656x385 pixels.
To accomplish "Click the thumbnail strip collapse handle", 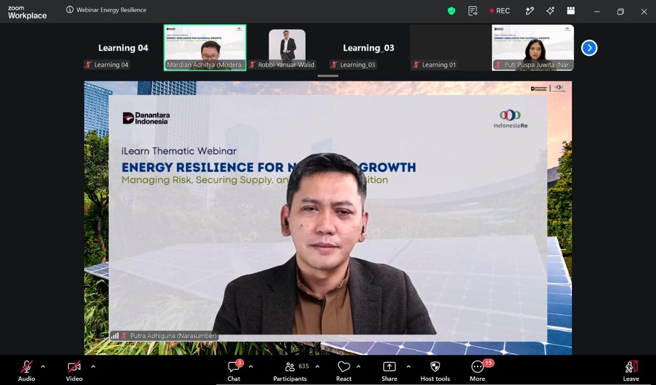I will [x=328, y=76].
